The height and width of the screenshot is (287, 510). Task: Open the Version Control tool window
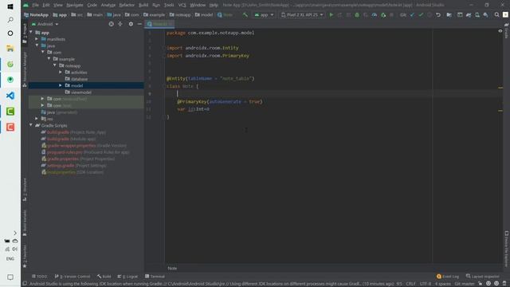click(73, 277)
